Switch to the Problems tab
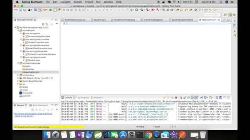Image resolution: width=250 pixels, height=140 pixels. click(x=97, y=98)
